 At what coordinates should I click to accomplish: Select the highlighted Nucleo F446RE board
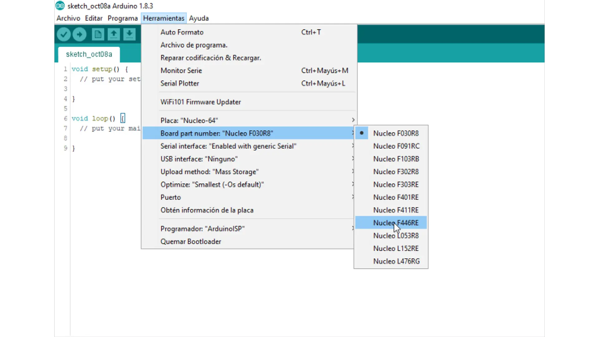coord(391,223)
